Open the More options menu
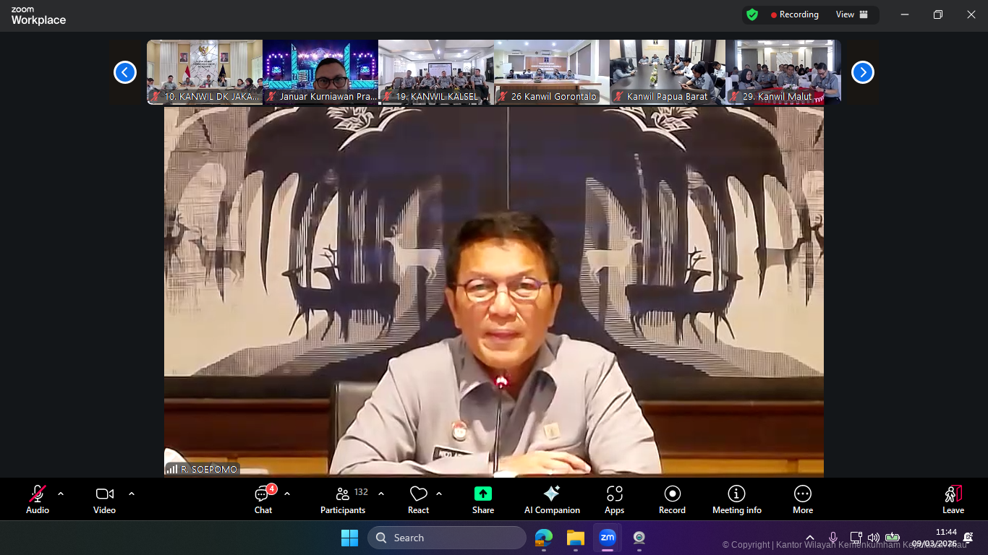Screen dimensions: 988x555 tap(802, 499)
